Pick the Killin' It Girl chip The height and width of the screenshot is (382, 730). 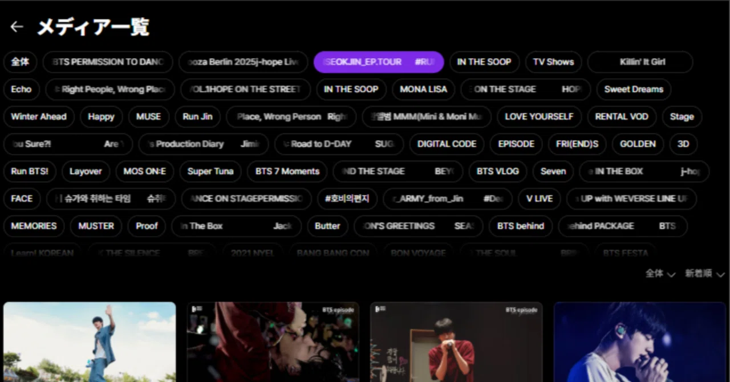tap(640, 62)
